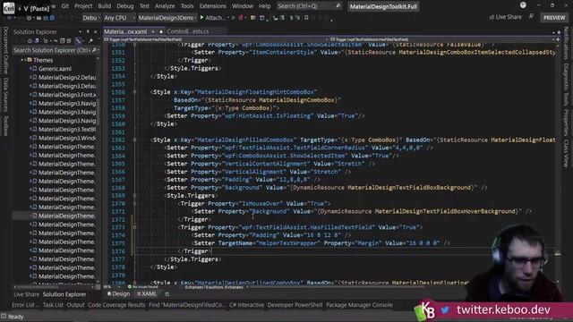Click Solution Explorer search magnifier icon
The height and width of the screenshot is (322, 573).
94,50
